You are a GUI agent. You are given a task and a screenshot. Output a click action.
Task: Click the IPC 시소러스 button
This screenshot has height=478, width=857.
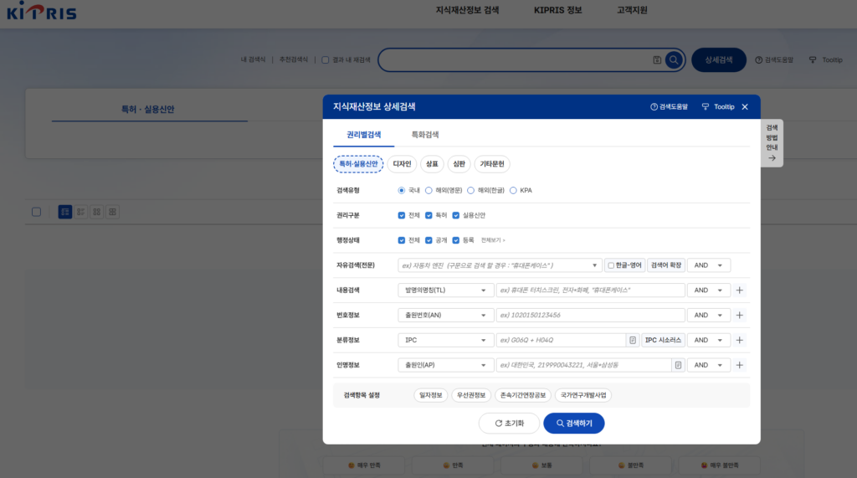pos(663,340)
